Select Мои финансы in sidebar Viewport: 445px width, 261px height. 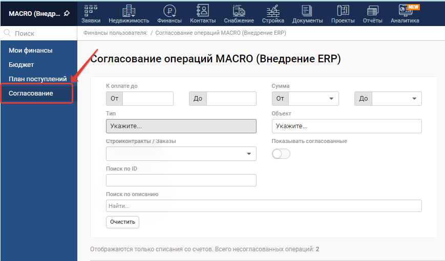[31, 51]
